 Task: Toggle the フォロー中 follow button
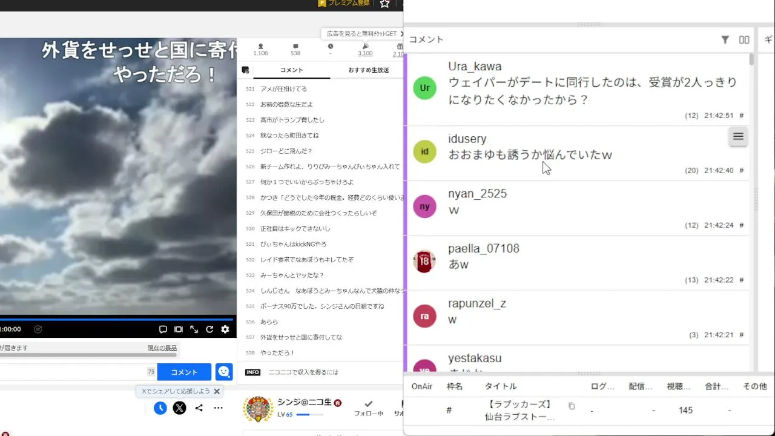click(x=368, y=408)
